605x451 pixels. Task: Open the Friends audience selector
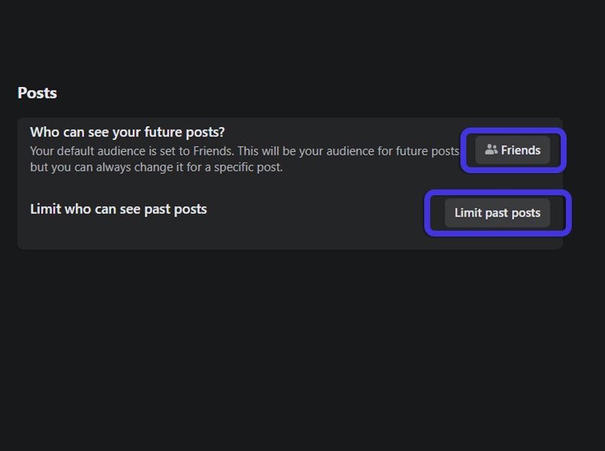pyautogui.click(x=513, y=150)
